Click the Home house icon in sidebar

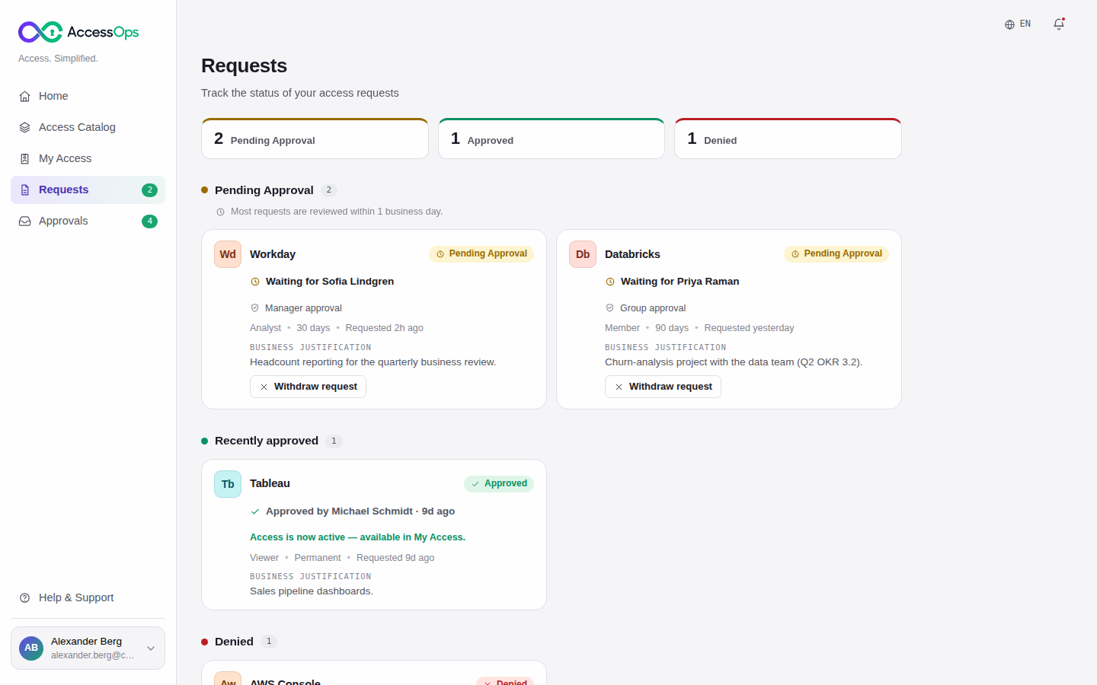(x=24, y=97)
